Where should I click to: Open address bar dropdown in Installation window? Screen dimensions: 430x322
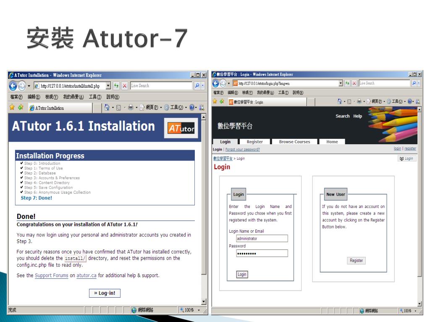pyautogui.click(x=108, y=86)
